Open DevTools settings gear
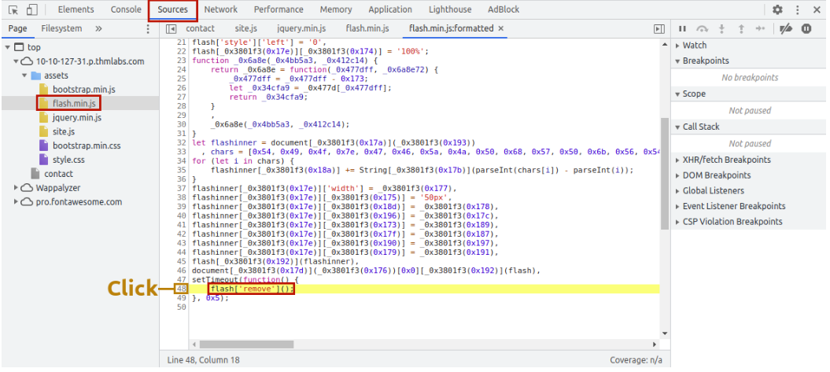Image resolution: width=830 pixels, height=372 pixels. click(777, 9)
